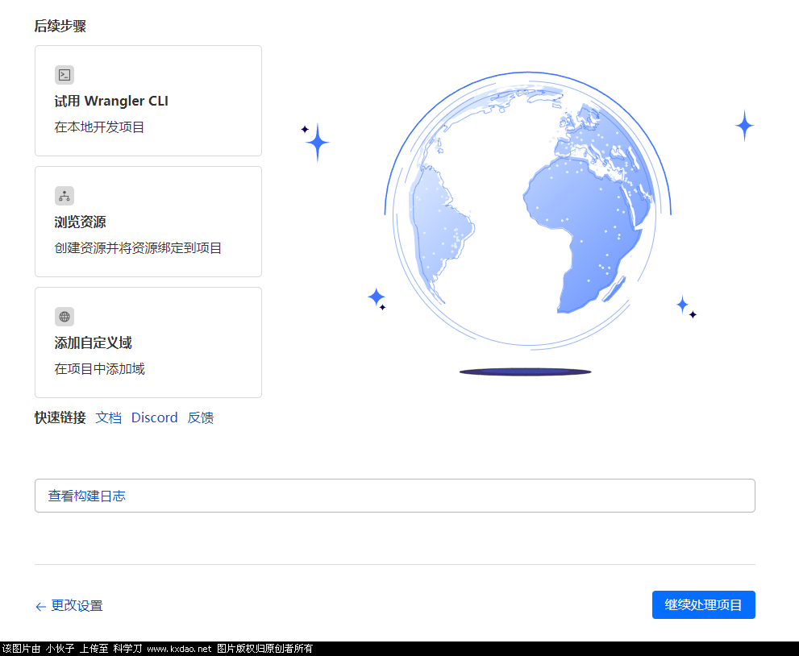Click the globe icon above 添加自定义域
Image resolution: width=799 pixels, height=656 pixels.
click(65, 316)
